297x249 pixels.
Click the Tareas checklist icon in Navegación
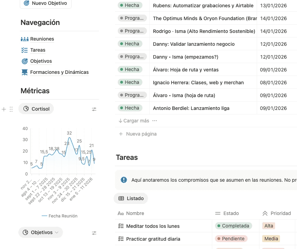(x=25, y=50)
